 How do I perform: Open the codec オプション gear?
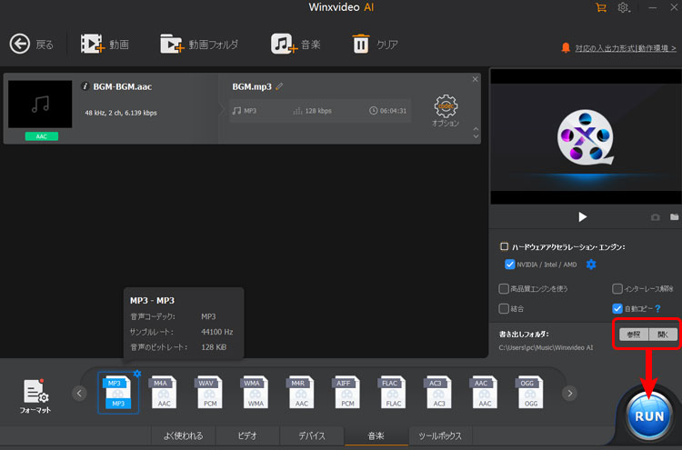446,106
